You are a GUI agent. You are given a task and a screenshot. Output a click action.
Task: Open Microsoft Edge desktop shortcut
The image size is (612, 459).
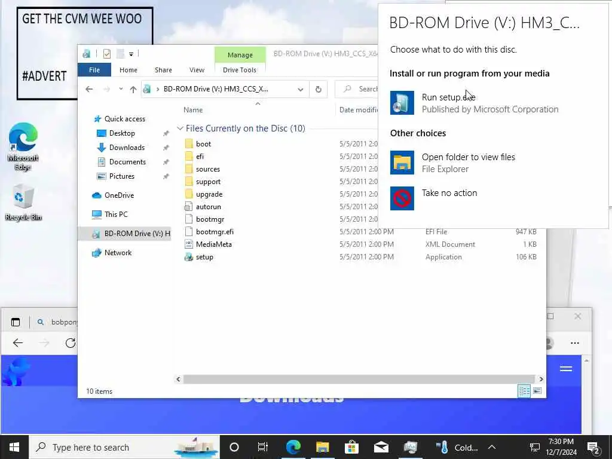pos(23,147)
